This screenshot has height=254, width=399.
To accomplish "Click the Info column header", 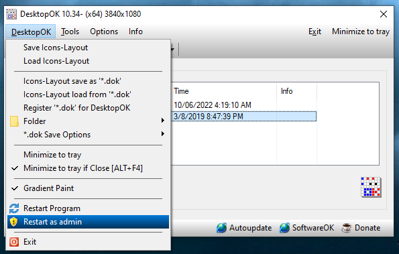I will coord(296,91).
